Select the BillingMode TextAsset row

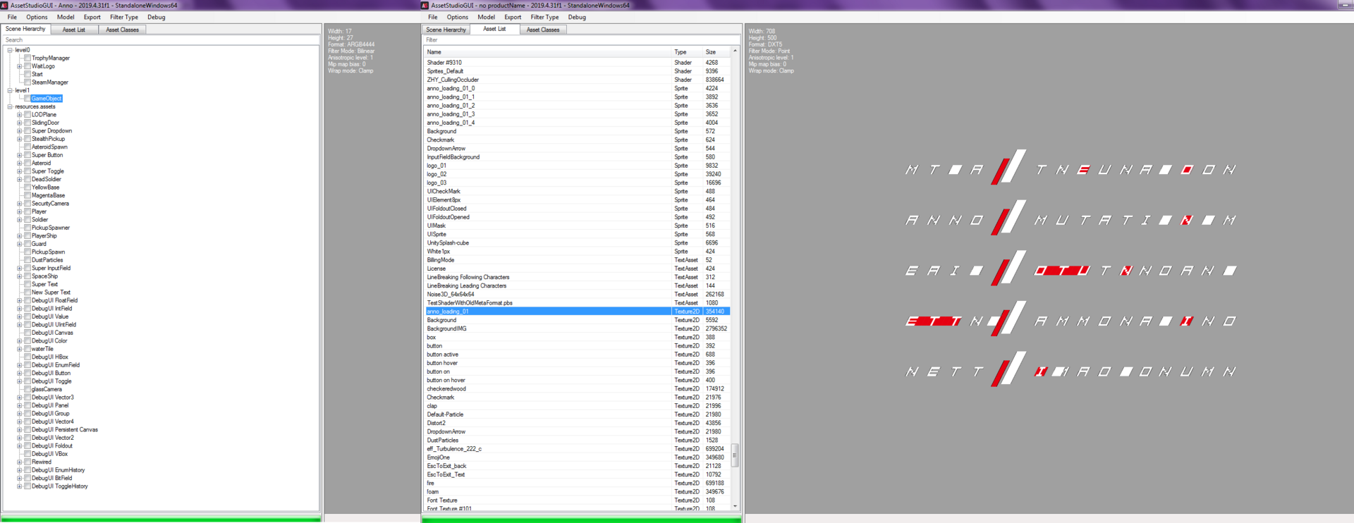click(577, 260)
